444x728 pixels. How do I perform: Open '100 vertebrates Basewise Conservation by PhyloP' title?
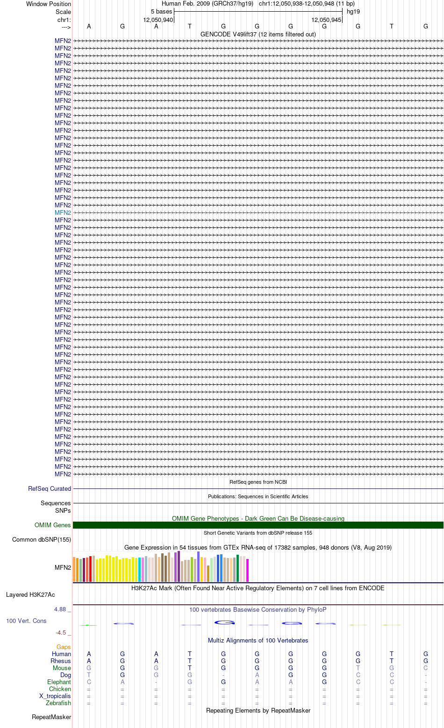click(x=258, y=609)
